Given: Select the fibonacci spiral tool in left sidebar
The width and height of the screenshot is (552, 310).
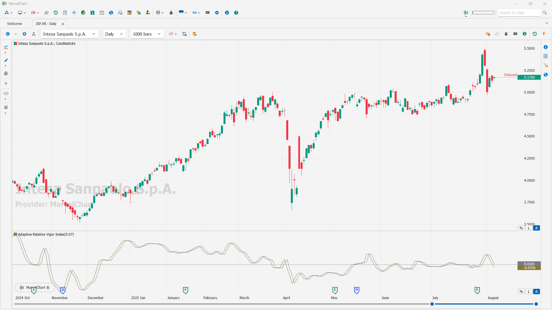Looking at the screenshot, I should 6,73.
